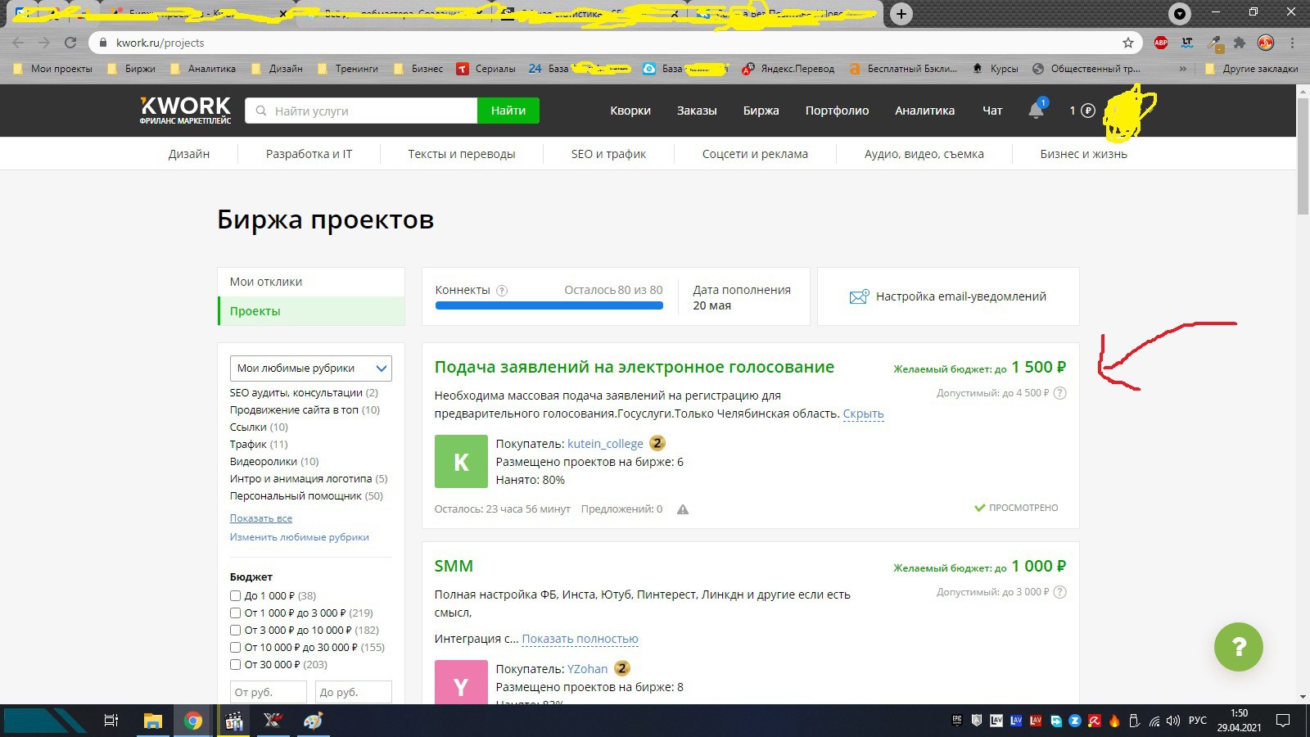Viewport: 1310px width, 737px height.
Task: Select the Проекты sidebar tab
Action: (311, 311)
